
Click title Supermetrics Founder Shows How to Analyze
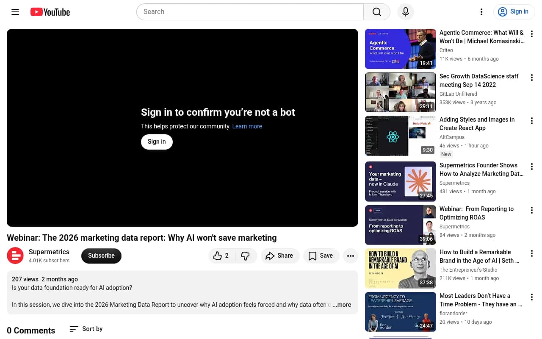(x=482, y=169)
